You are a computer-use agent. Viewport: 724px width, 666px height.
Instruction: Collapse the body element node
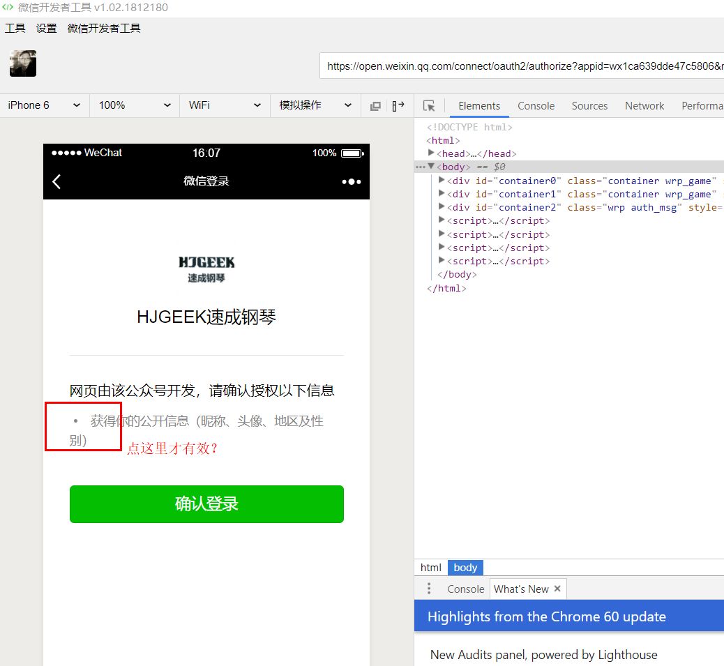point(431,166)
